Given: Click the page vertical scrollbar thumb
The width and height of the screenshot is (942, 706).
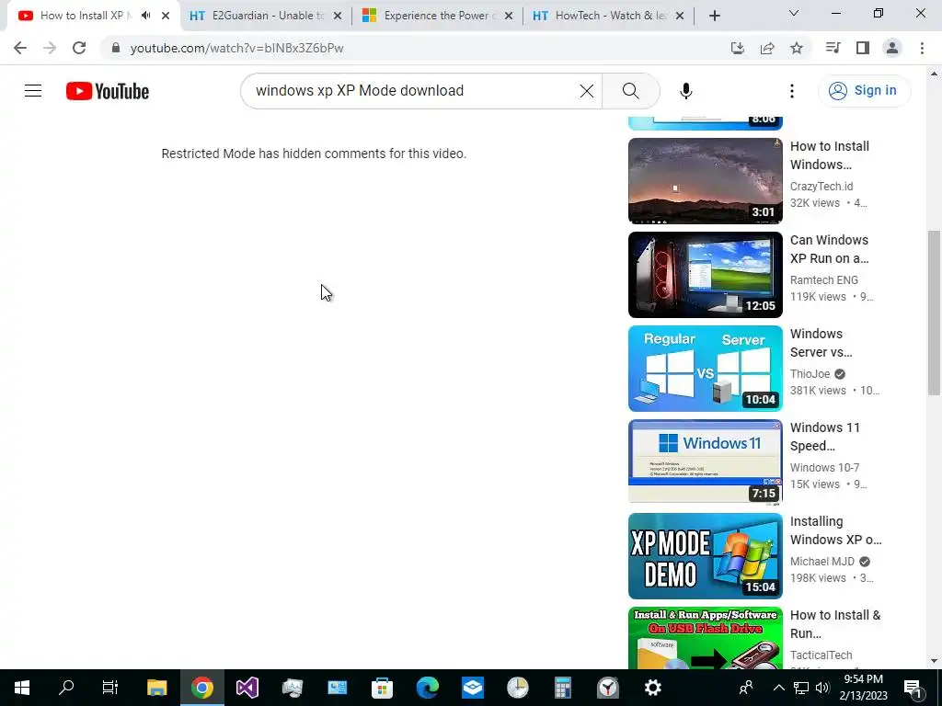Looking at the screenshot, I should click(x=934, y=313).
